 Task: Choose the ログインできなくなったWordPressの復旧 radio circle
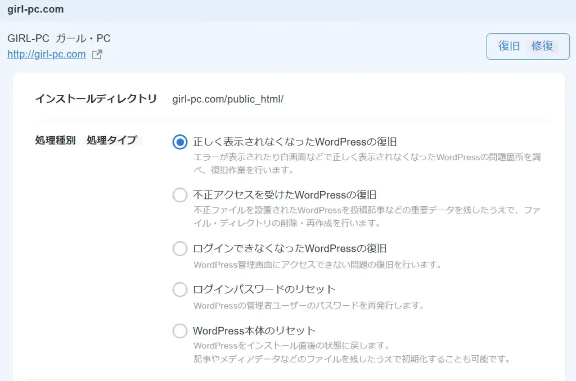coord(179,248)
